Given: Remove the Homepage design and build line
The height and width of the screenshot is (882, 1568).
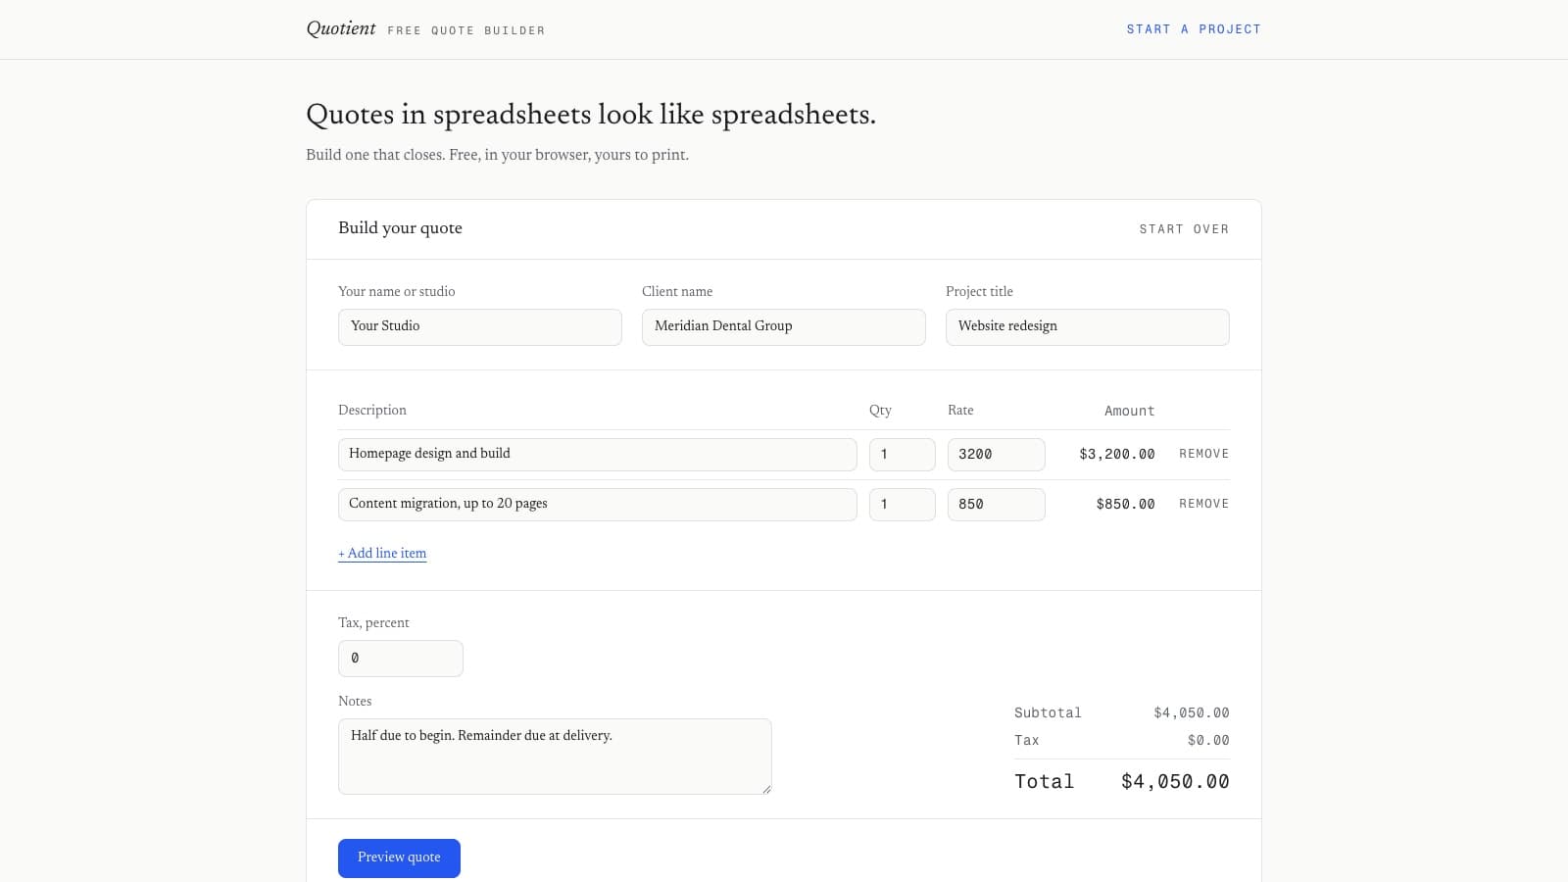Looking at the screenshot, I should [1203, 454].
